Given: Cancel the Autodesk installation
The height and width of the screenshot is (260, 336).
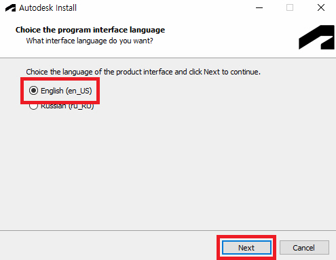Looking at the screenshot, I should 304,248.
